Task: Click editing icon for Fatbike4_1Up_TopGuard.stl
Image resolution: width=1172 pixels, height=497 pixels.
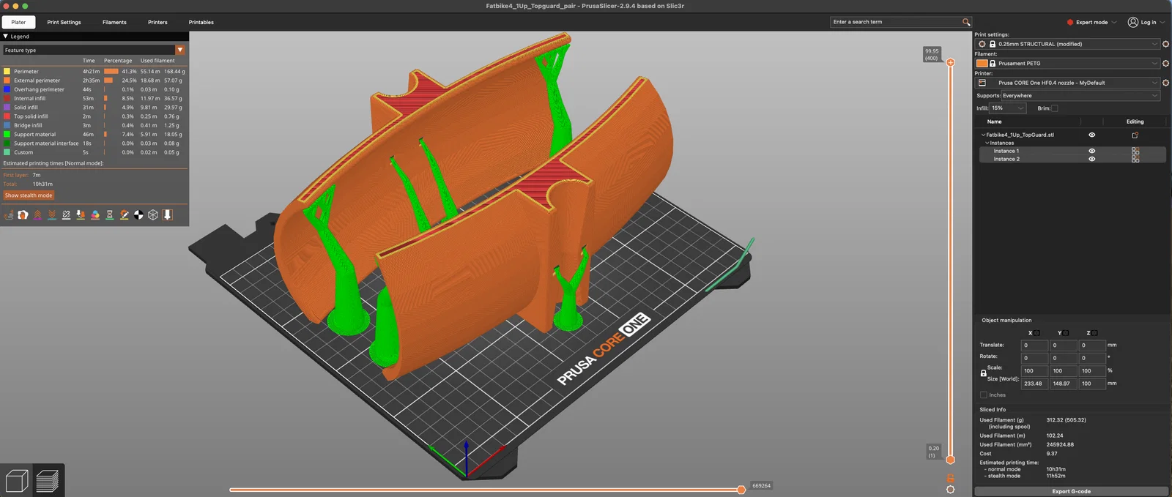Action: pos(1135,135)
